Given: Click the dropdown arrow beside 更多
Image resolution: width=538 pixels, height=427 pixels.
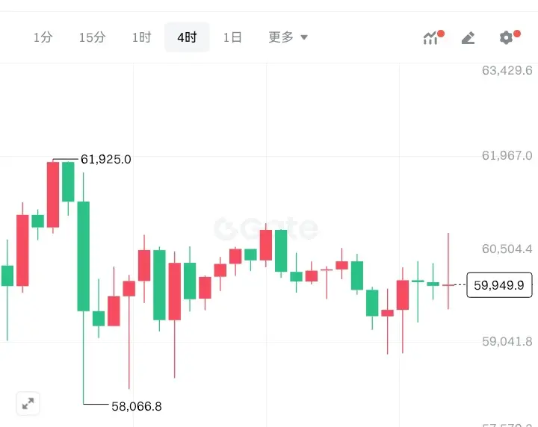Looking at the screenshot, I should (x=304, y=37).
